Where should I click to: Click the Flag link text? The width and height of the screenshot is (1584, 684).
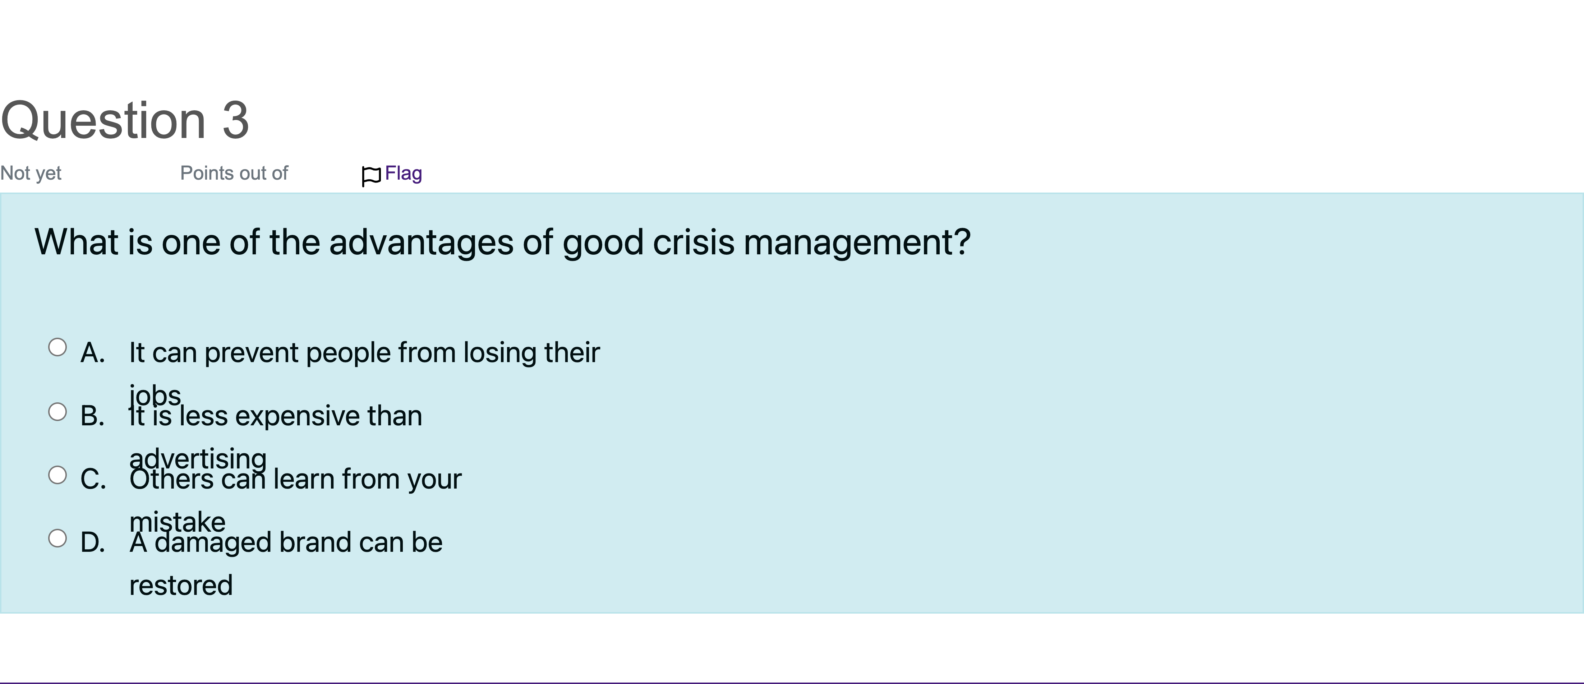coord(404,173)
